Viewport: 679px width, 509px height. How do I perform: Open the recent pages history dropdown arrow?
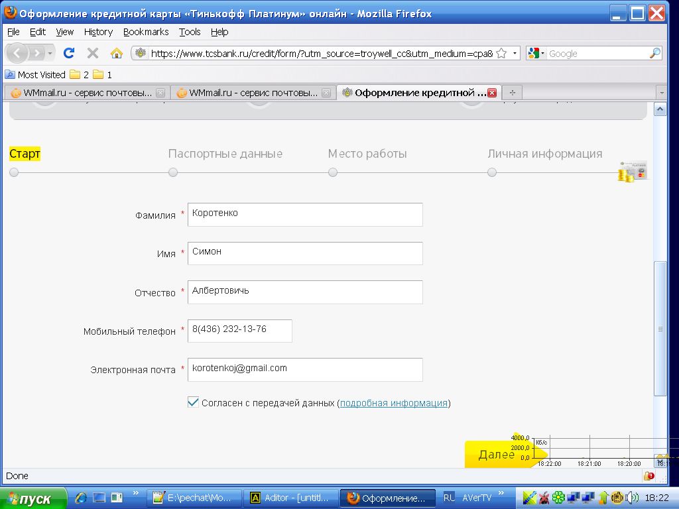(50, 53)
